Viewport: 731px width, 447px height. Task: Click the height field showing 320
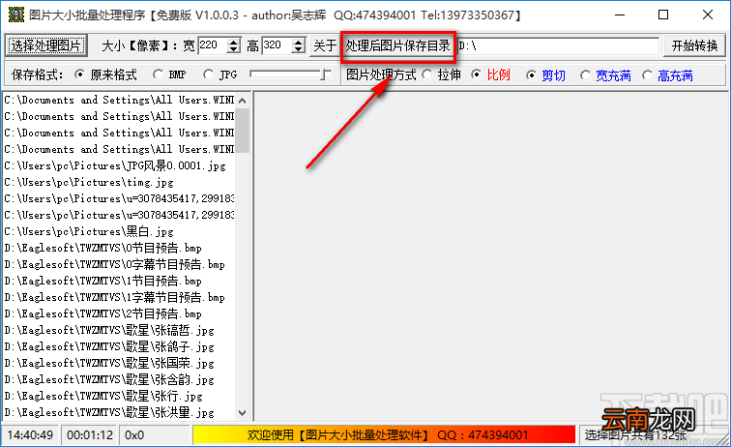click(278, 45)
